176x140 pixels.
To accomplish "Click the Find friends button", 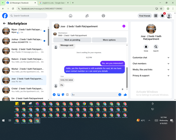I will click(x=145, y=16).
